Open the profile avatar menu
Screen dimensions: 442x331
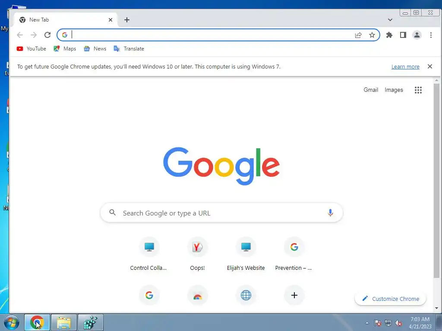pyautogui.click(x=417, y=35)
